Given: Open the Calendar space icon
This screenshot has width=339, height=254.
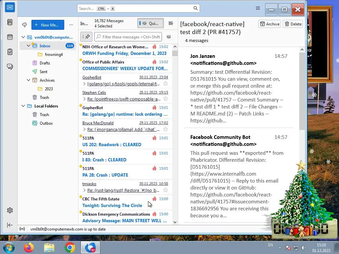Looking at the screenshot, I should (x=10, y=37).
